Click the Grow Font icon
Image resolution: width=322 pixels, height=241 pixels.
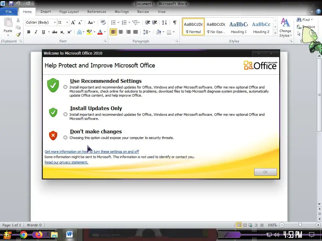[73, 22]
